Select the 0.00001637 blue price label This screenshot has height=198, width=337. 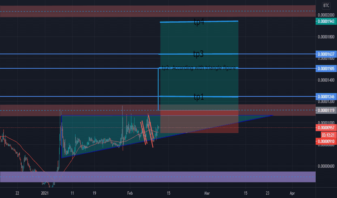326,54
